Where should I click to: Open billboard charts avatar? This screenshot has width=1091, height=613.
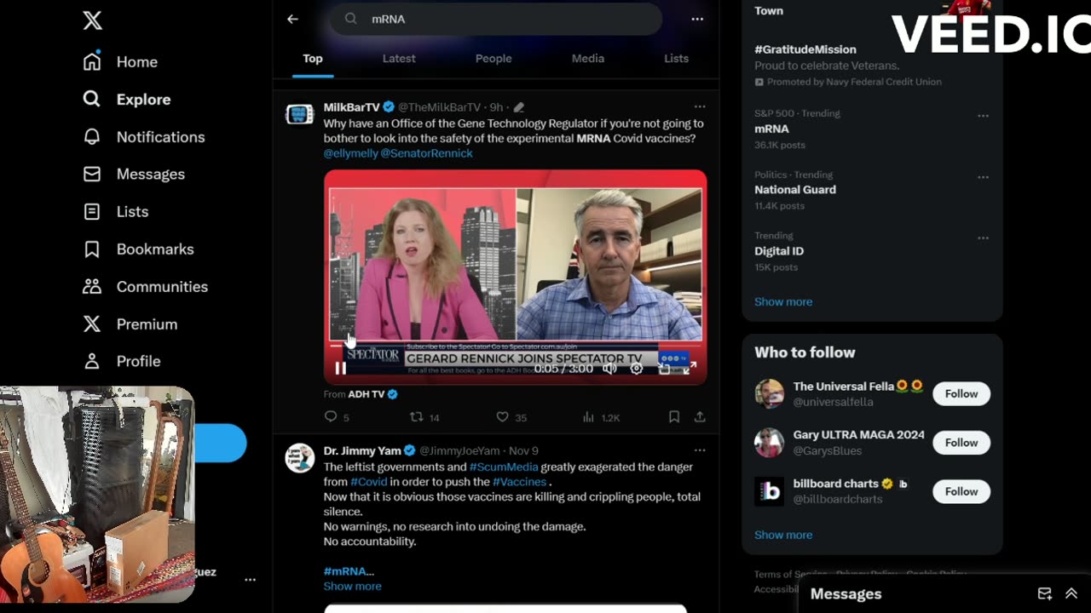[x=769, y=491]
